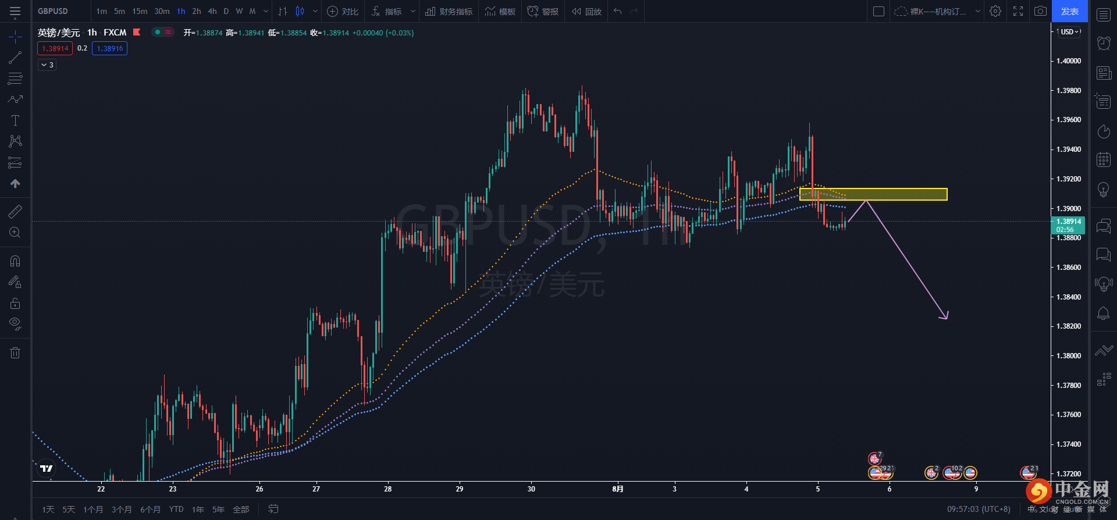Image resolution: width=1117 pixels, height=520 pixels.
Task: Open the main hamburger menu
Action: [x=15, y=11]
